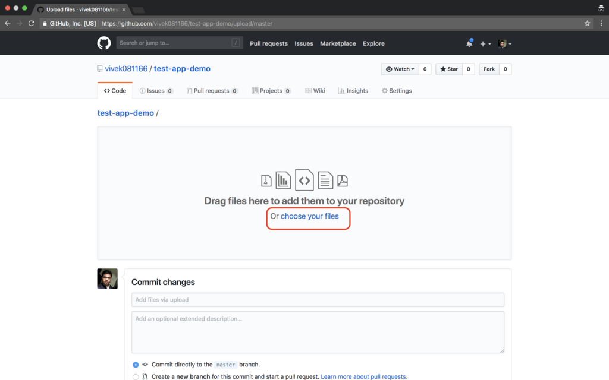Open Pull requests in top navigation
The height and width of the screenshot is (380, 609).
tap(269, 43)
